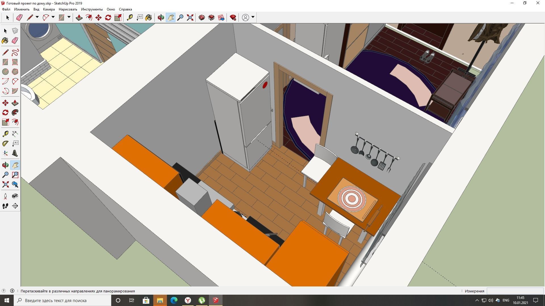545x306 pixels.
Task: Expand the user account dropdown arrow
Action: [253, 17]
